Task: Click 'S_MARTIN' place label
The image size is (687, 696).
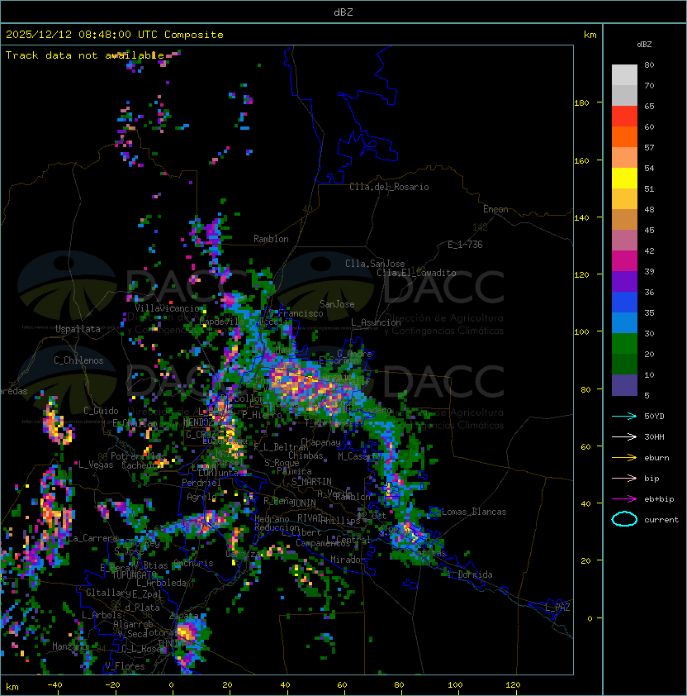Action: pyautogui.click(x=312, y=482)
